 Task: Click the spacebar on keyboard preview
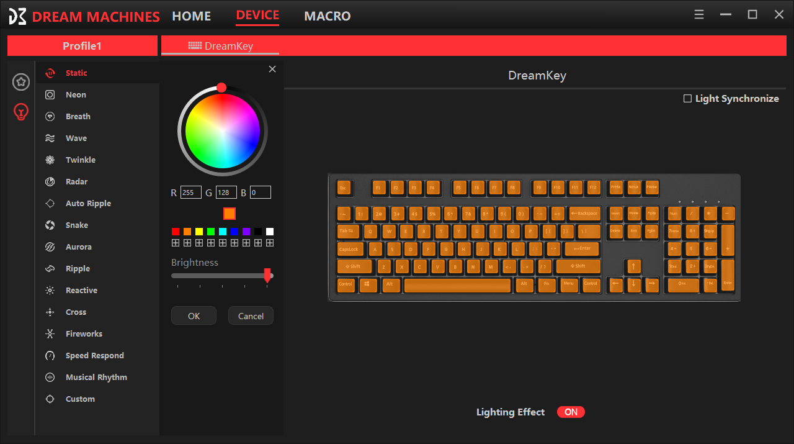tap(457, 285)
